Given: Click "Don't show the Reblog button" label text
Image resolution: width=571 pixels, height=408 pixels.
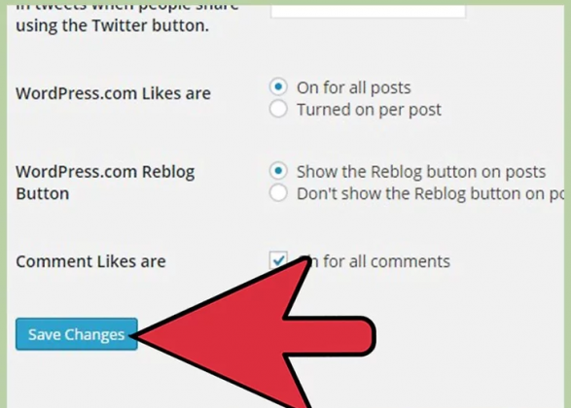Looking at the screenshot, I should pyautogui.click(x=430, y=194).
